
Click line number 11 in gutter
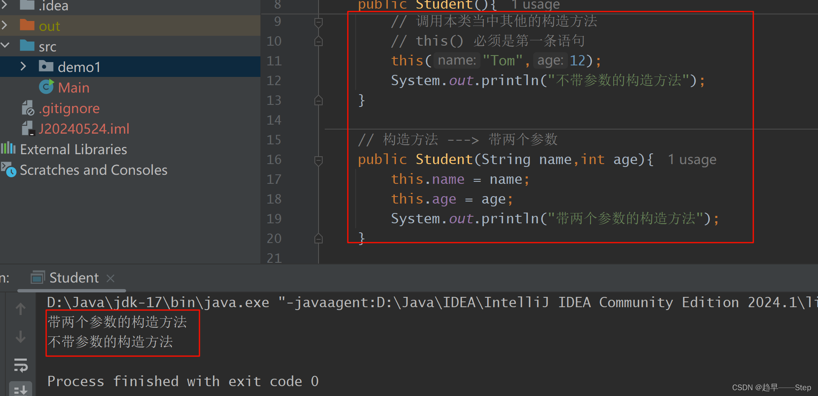(x=274, y=61)
